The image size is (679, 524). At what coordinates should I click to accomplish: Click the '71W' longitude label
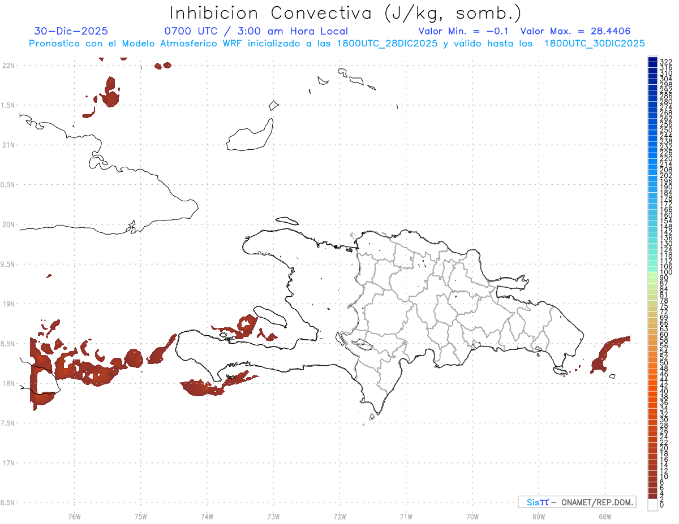(406, 517)
